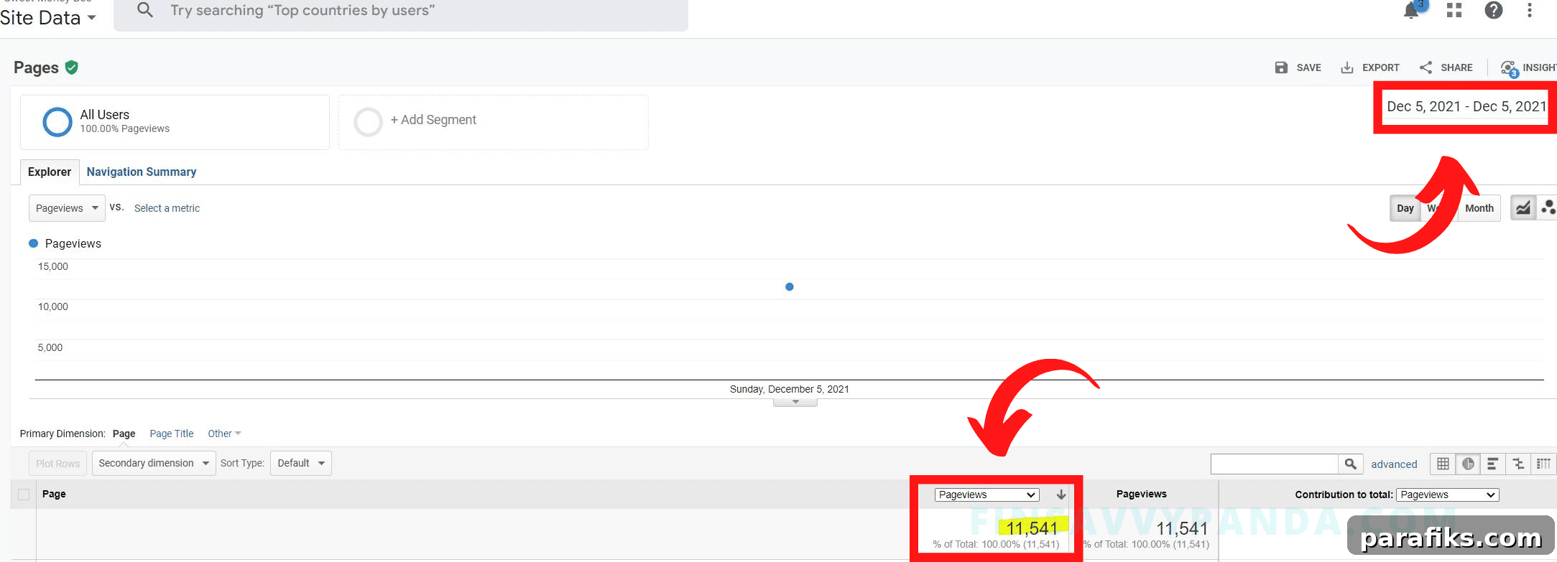Open the advanced filter link
The image size is (1557, 562).
coord(1394,464)
